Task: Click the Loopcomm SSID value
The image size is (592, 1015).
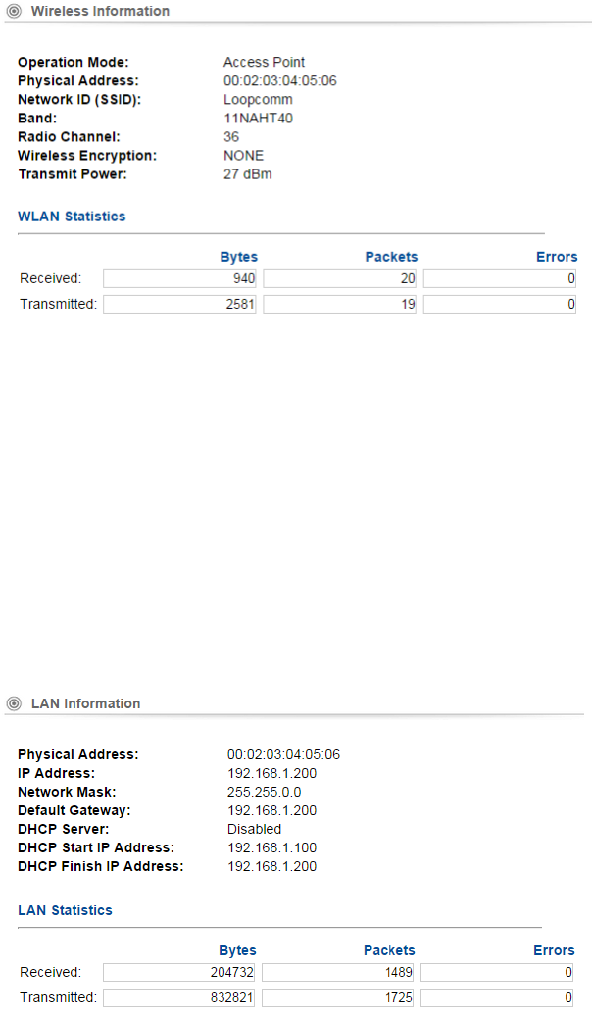Action: (x=258, y=100)
